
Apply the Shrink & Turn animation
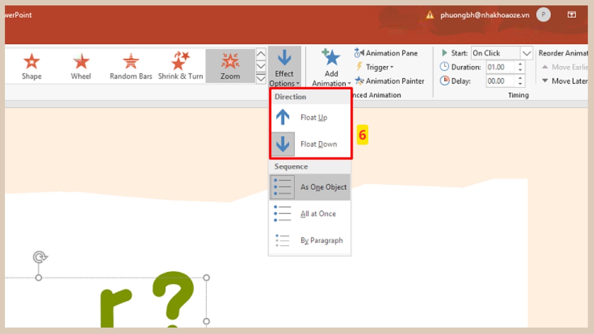click(180, 64)
